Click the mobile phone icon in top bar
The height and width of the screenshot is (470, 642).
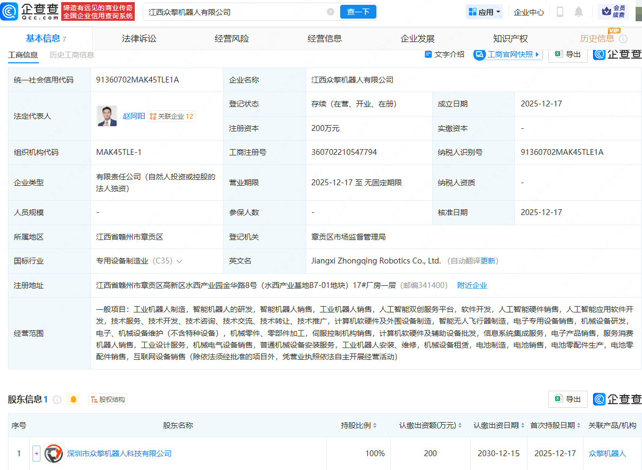559,12
